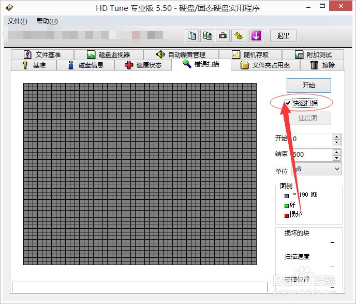This screenshot has height=304, width=356.
Task: Expand the 单位 unit dropdown
Action: (316, 169)
